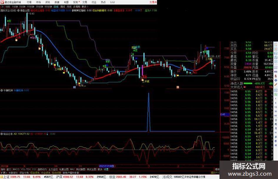This screenshot has height=179, width=278.
Task: Select the 日线 daily period tab
Action: [x=56, y=6]
